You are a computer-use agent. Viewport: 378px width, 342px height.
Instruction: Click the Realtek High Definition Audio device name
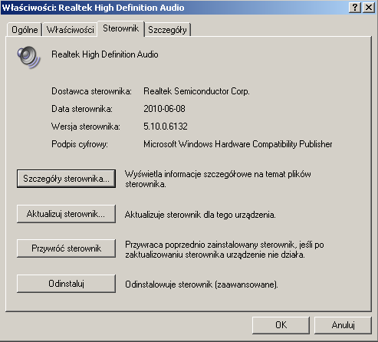(x=105, y=54)
